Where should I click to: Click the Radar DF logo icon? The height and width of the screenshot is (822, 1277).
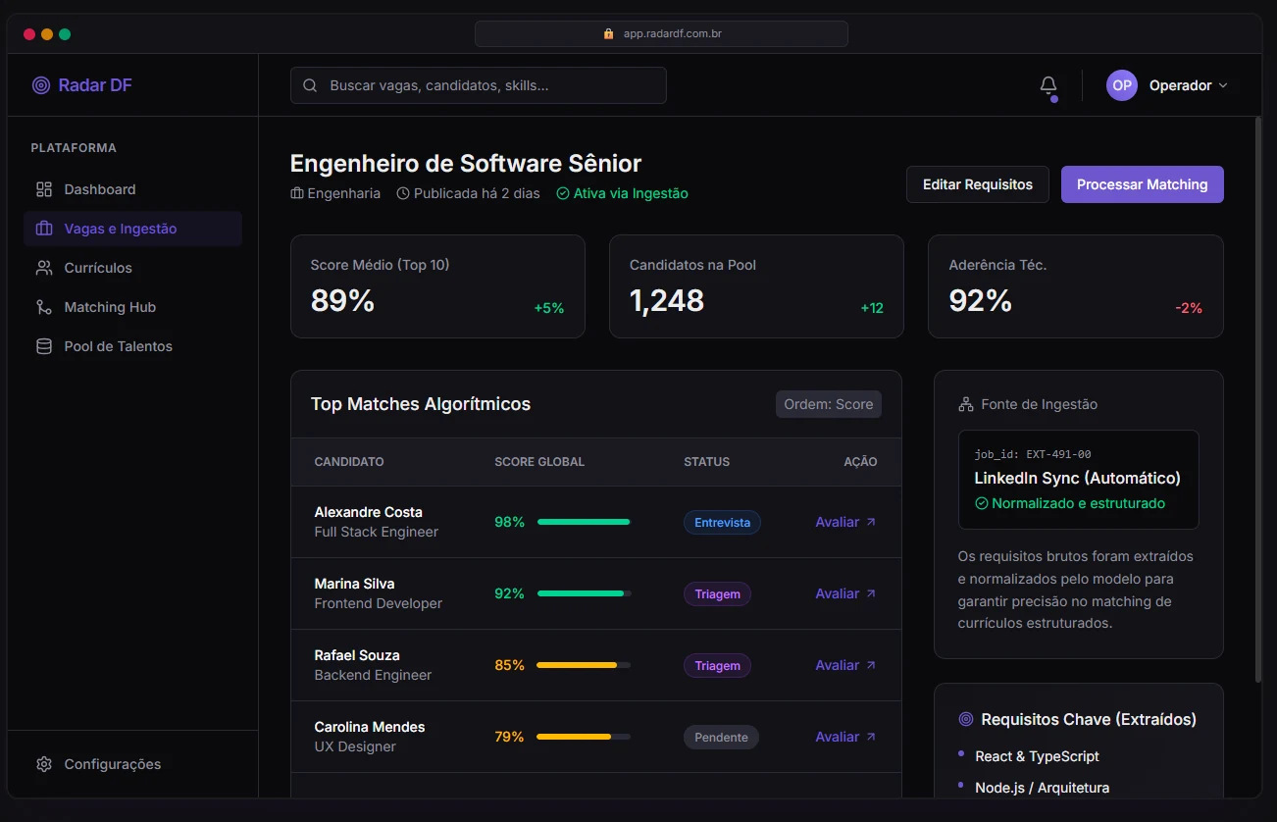40,85
